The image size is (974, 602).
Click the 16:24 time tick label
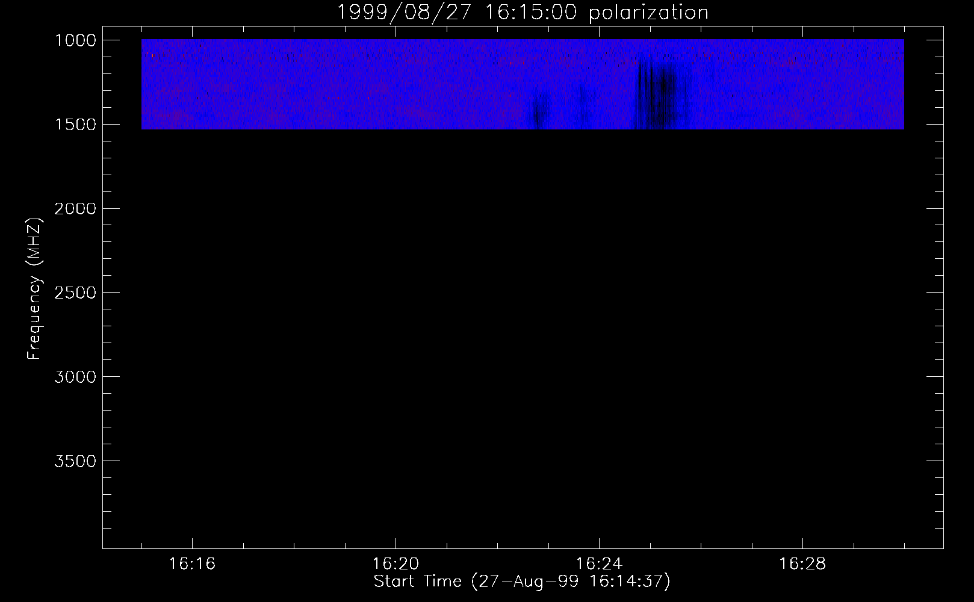click(x=599, y=564)
